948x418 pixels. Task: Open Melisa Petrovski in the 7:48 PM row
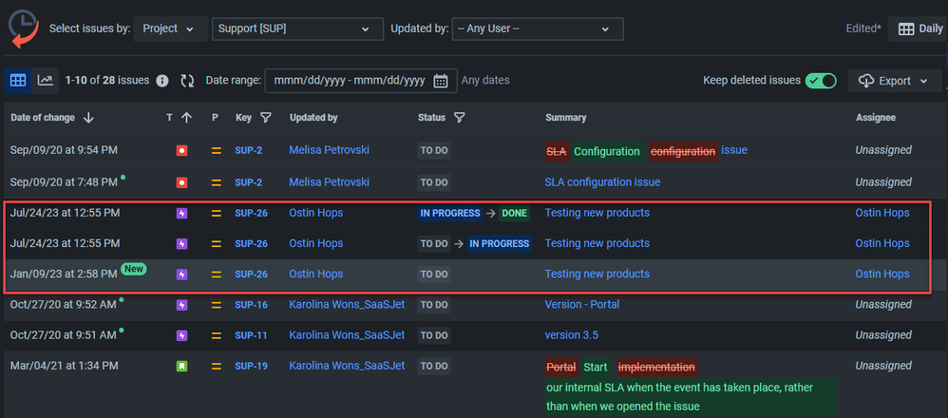click(329, 181)
